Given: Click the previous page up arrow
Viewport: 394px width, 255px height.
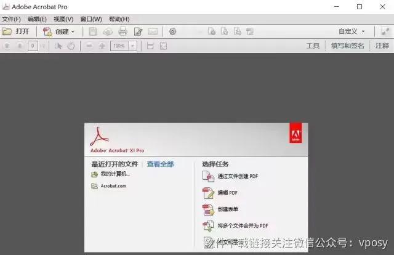Looking at the screenshot, I should pos(7,46).
